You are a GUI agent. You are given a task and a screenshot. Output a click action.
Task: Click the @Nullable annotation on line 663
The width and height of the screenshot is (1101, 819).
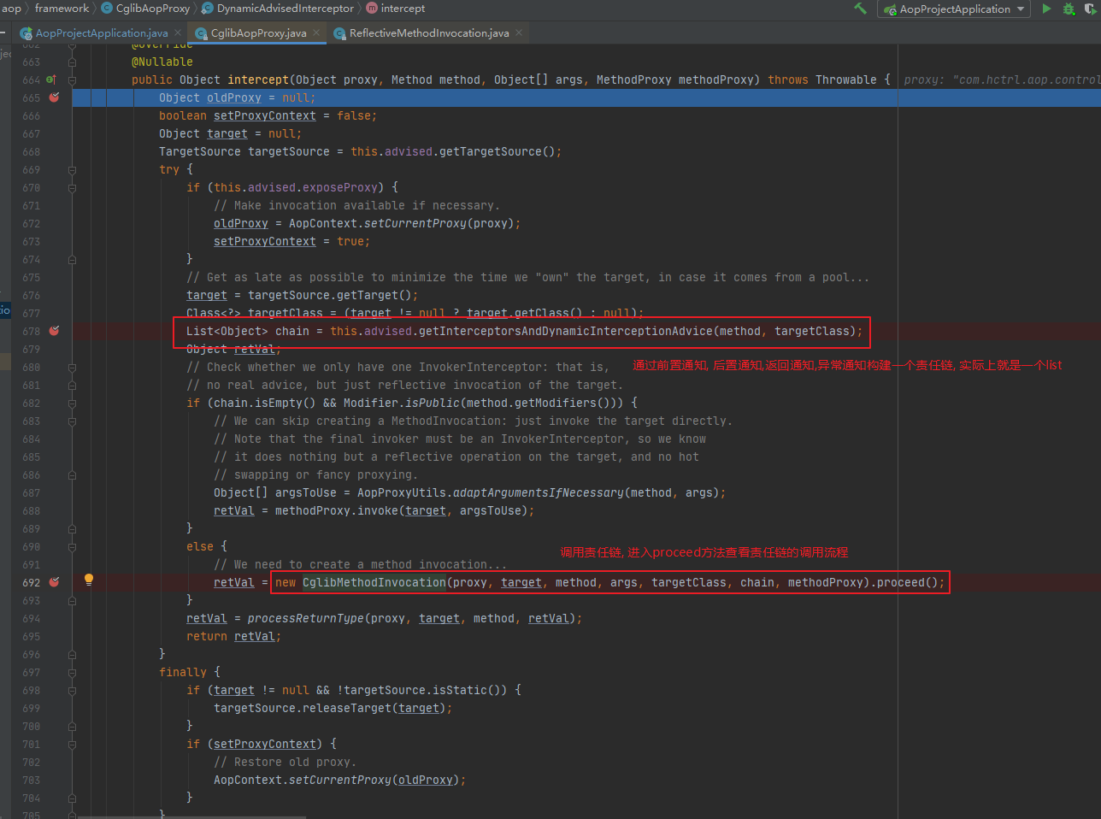[x=162, y=62]
